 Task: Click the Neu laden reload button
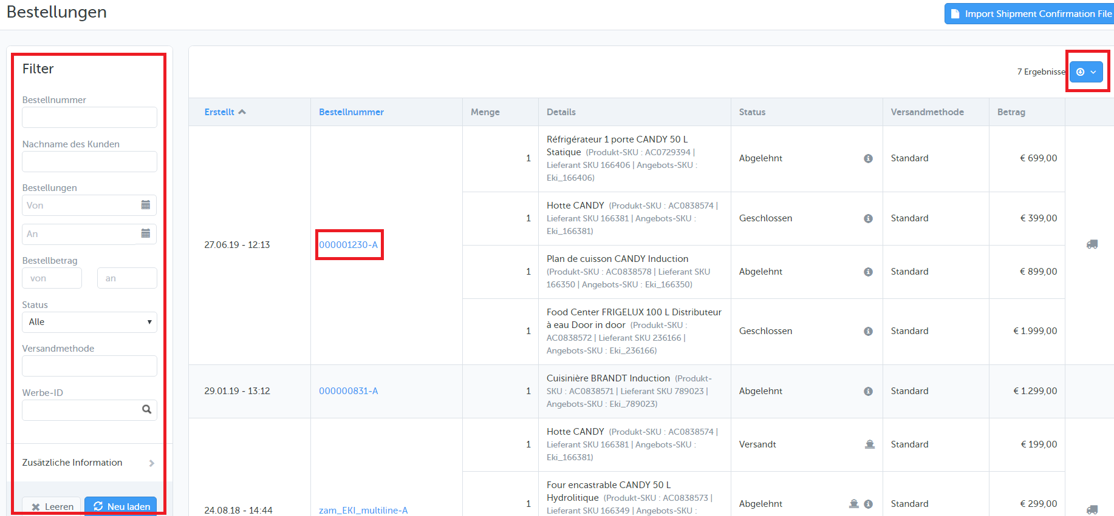tap(121, 506)
